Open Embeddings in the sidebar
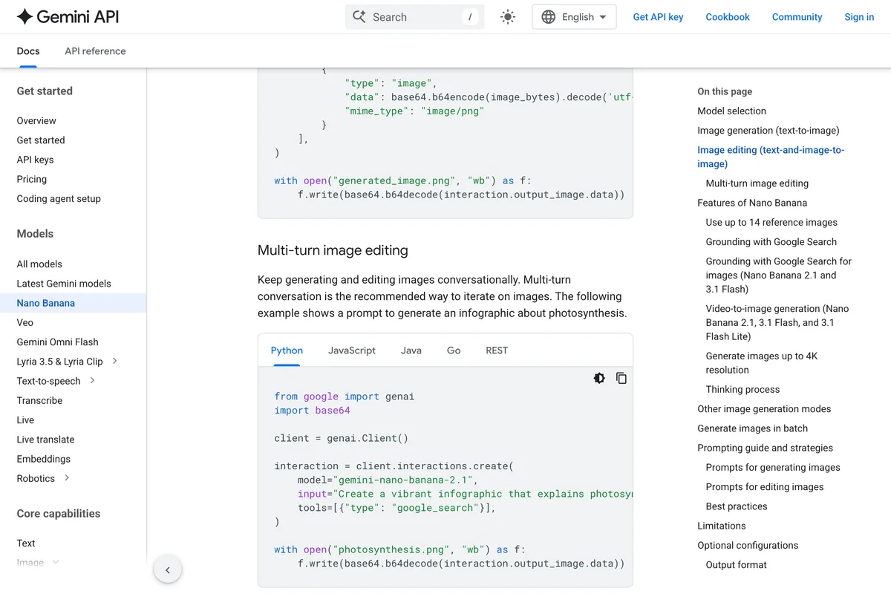 [44, 459]
